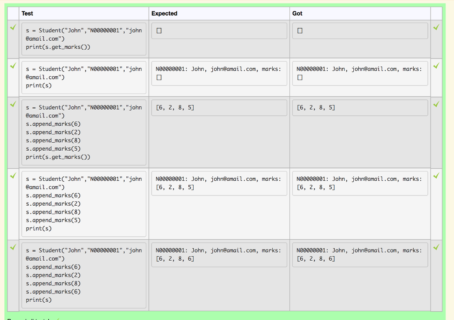Click right checkmark of fourth test row
Screen dimensions: 454x320
coord(436,176)
